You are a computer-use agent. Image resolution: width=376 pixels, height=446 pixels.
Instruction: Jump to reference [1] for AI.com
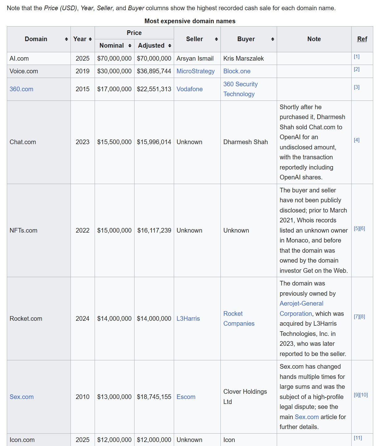pyautogui.click(x=357, y=57)
